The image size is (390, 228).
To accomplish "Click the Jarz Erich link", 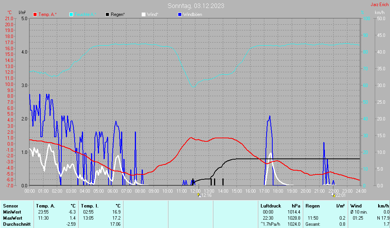I will point(380,5).
